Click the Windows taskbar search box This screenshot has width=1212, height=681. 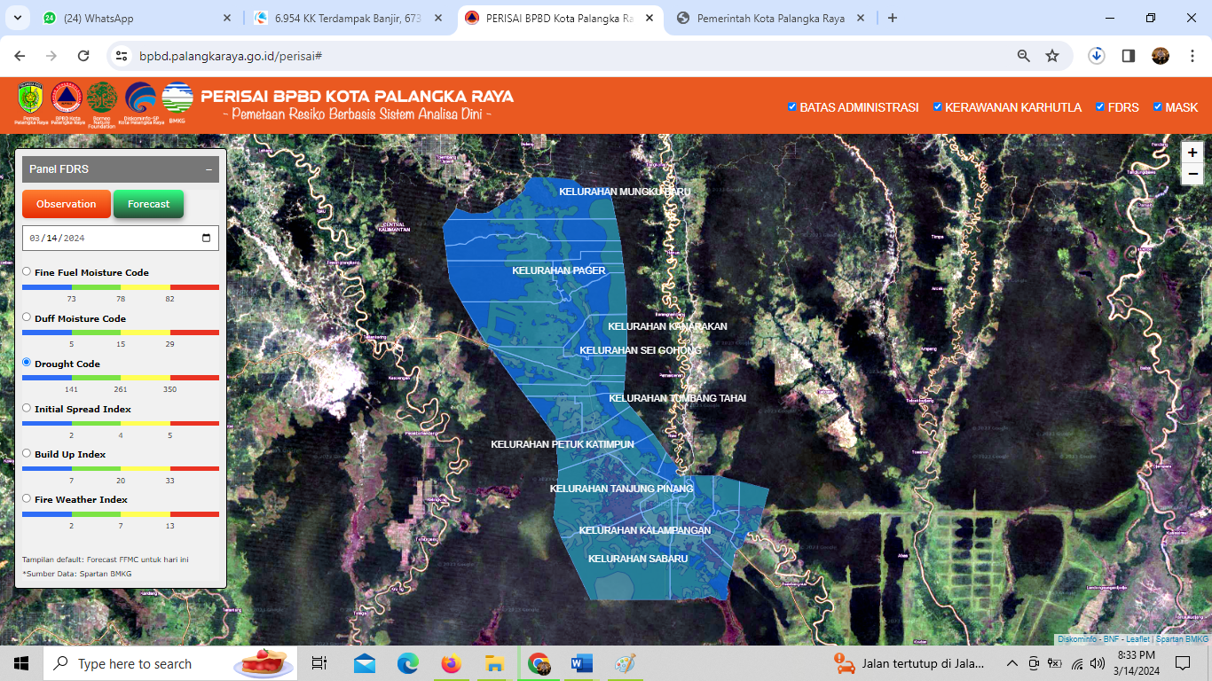click(x=170, y=663)
